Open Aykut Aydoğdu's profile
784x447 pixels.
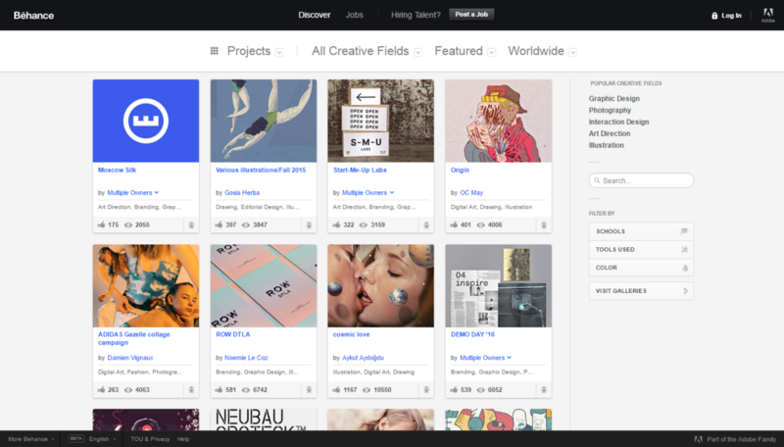tap(363, 358)
